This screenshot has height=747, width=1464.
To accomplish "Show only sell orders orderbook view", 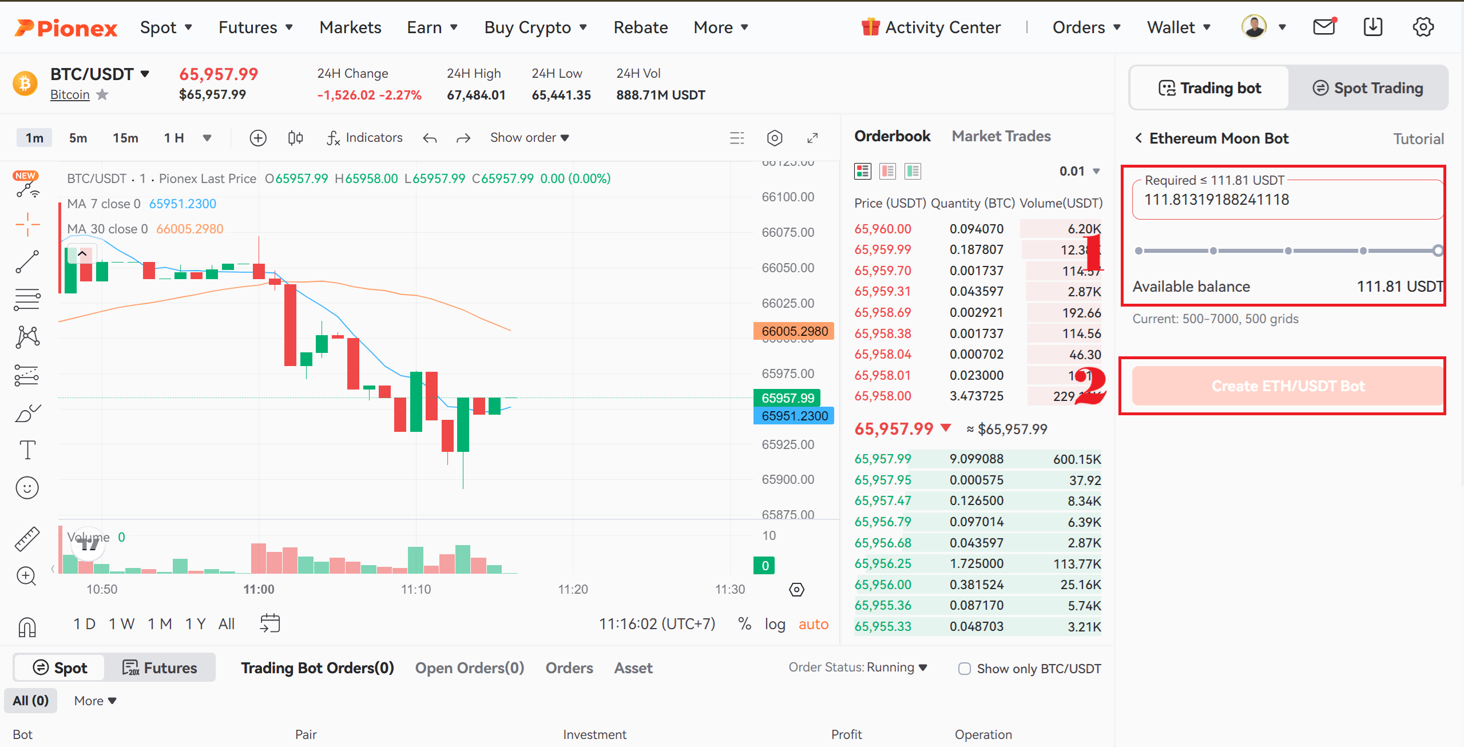I will pyautogui.click(x=887, y=171).
